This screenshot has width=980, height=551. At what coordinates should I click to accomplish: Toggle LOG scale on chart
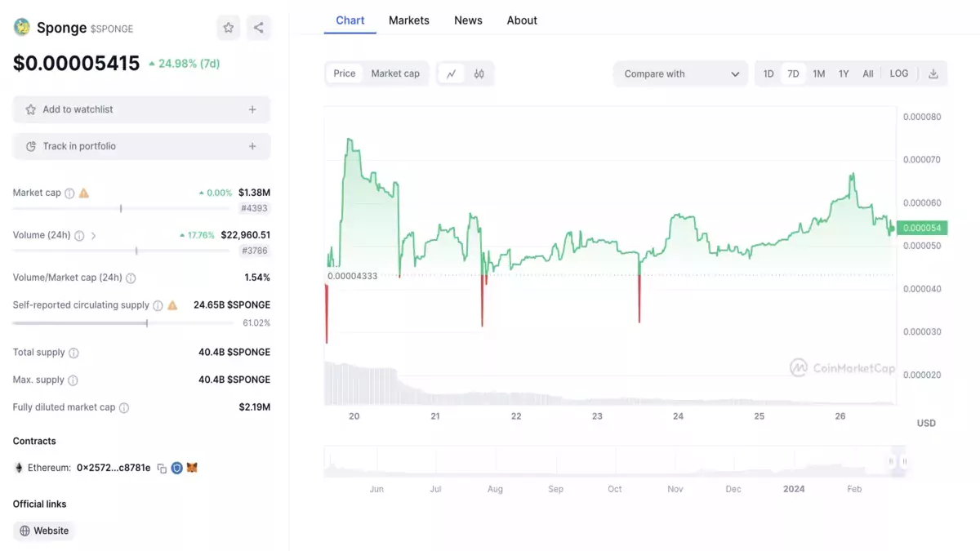coord(899,73)
